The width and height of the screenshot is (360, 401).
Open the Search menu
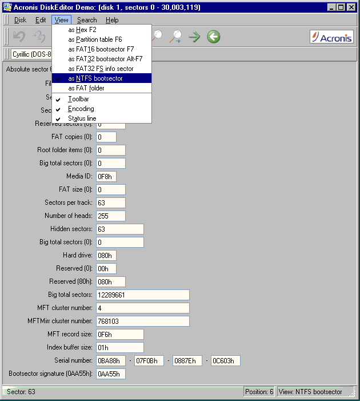click(87, 20)
